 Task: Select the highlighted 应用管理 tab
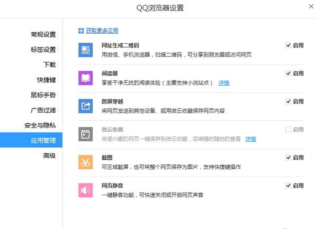pyautogui.click(x=31, y=140)
